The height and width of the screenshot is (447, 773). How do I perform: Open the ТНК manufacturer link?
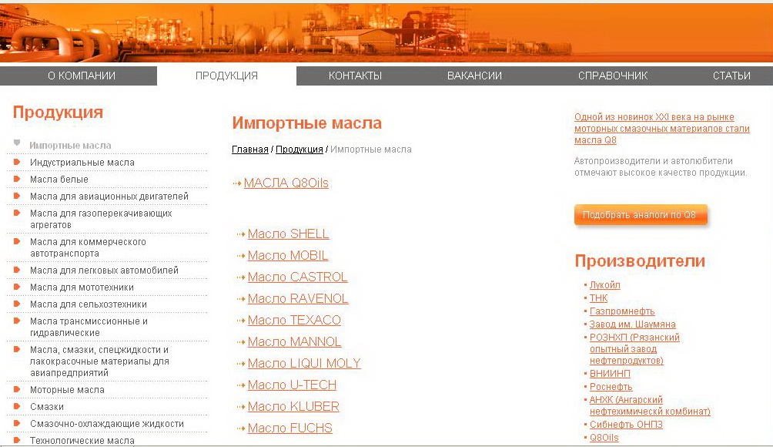(598, 298)
